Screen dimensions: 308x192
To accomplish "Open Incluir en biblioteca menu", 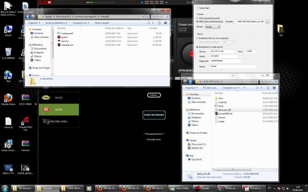I will point(56,23).
